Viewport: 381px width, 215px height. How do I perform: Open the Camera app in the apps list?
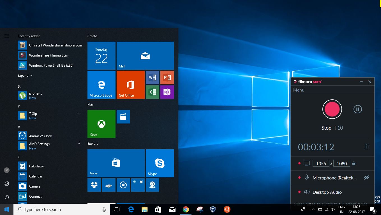point(34,186)
